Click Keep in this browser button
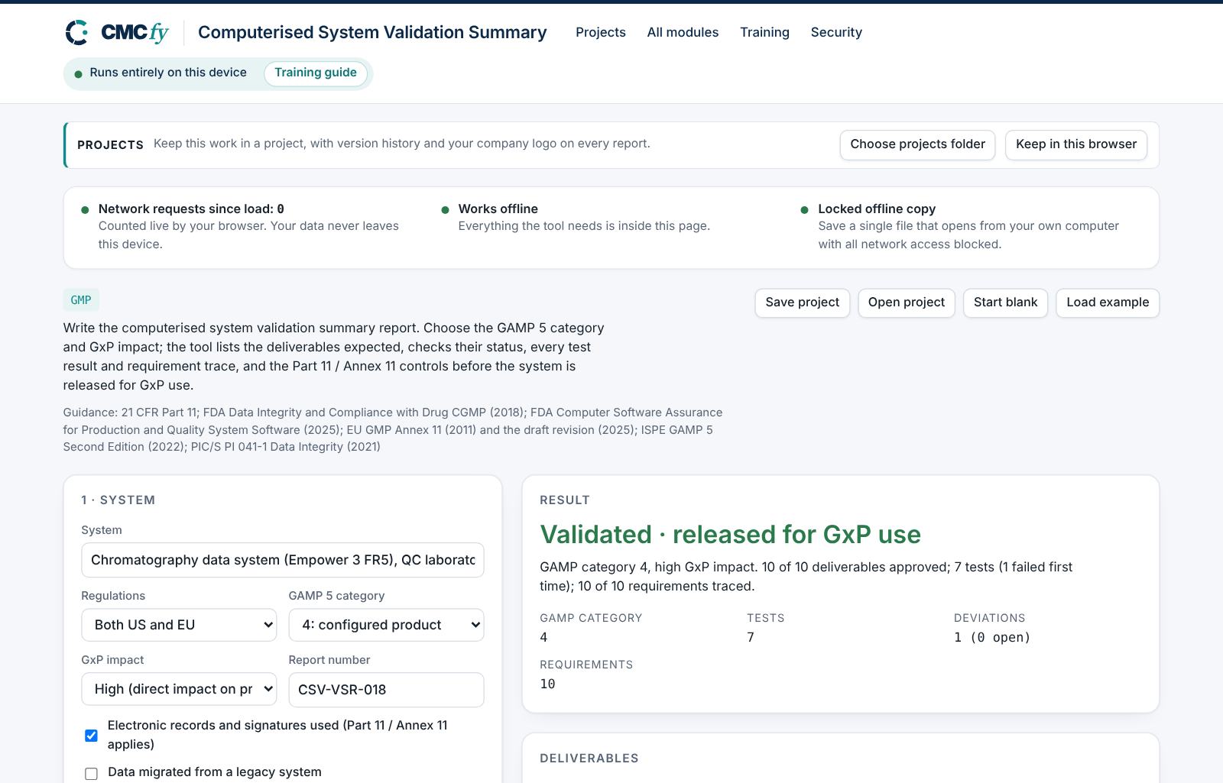The width and height of the screenshot is (1223, 783). [x=1075, y=144]
